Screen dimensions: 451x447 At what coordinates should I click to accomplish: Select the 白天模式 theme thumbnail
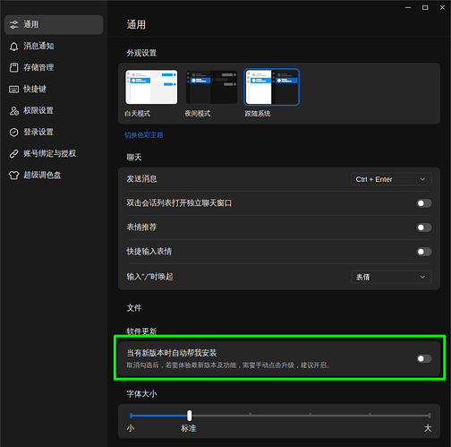coord(151,87)
